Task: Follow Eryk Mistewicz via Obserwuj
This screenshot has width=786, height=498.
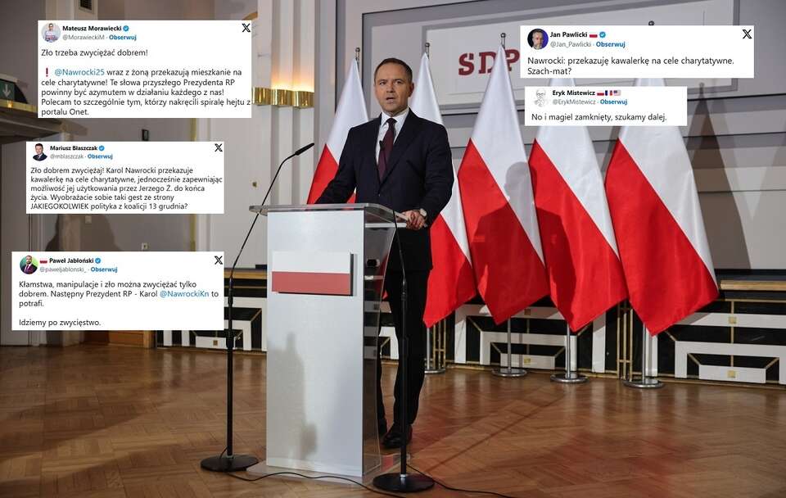Action: 613,102
